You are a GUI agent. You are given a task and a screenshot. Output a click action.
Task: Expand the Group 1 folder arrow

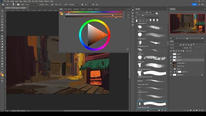coord(173,69)
